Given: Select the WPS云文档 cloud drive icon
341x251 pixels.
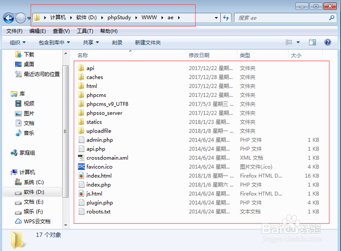Looking at the screenshot, I should [x=18, y=221].
